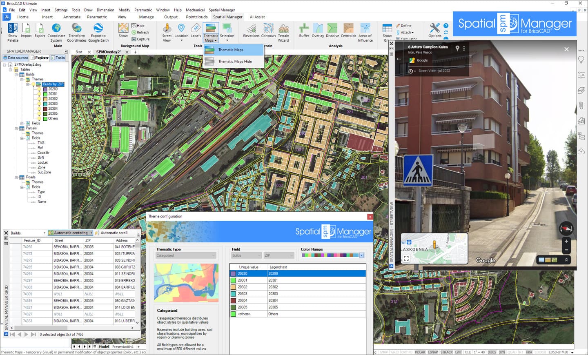588x355 pixels.
Task: Run the Buffer analysis tool
Action: (304, 31)
